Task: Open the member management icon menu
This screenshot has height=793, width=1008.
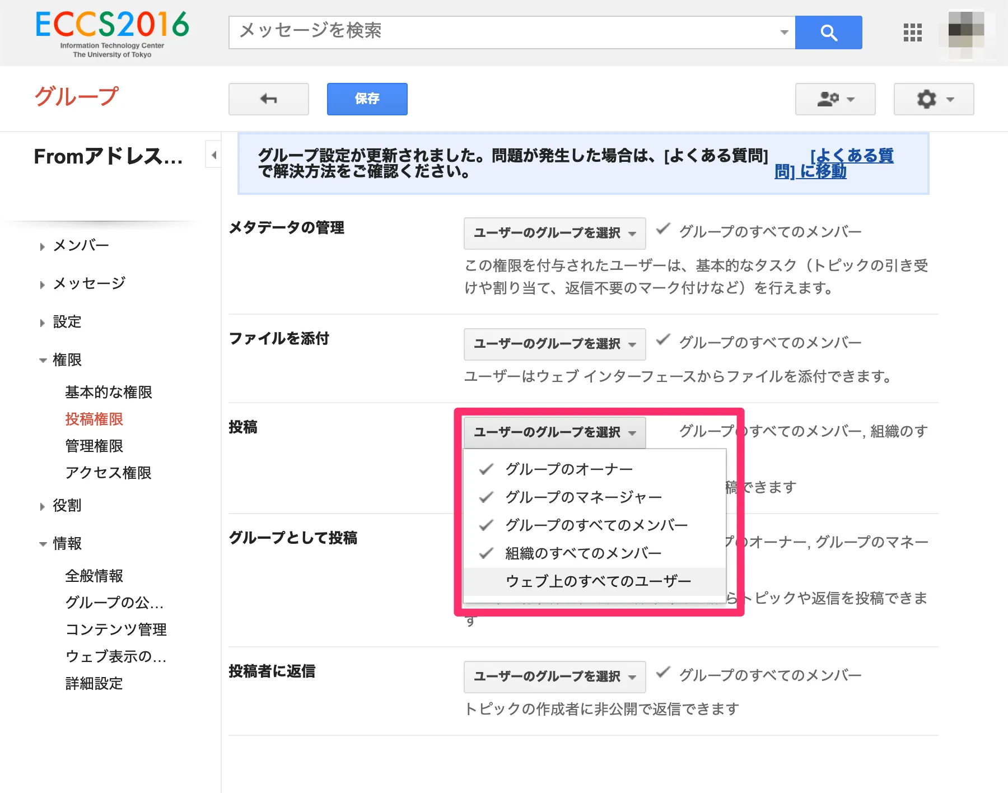Action: pyautogui.click(x=835, y=99)
